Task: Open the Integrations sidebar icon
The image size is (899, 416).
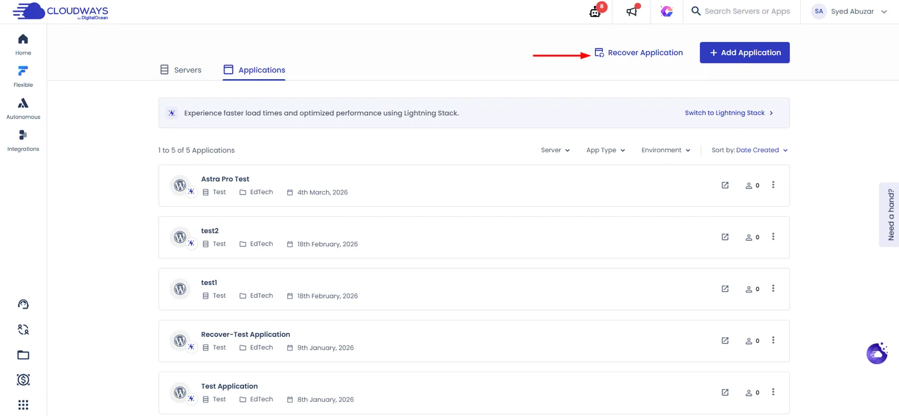Action: coord(23,141)
